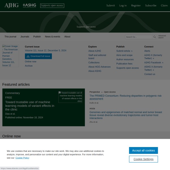The width and height of the screenshot is (170, 170).
Task: Open the About menu
Action: tap(67, 37)
